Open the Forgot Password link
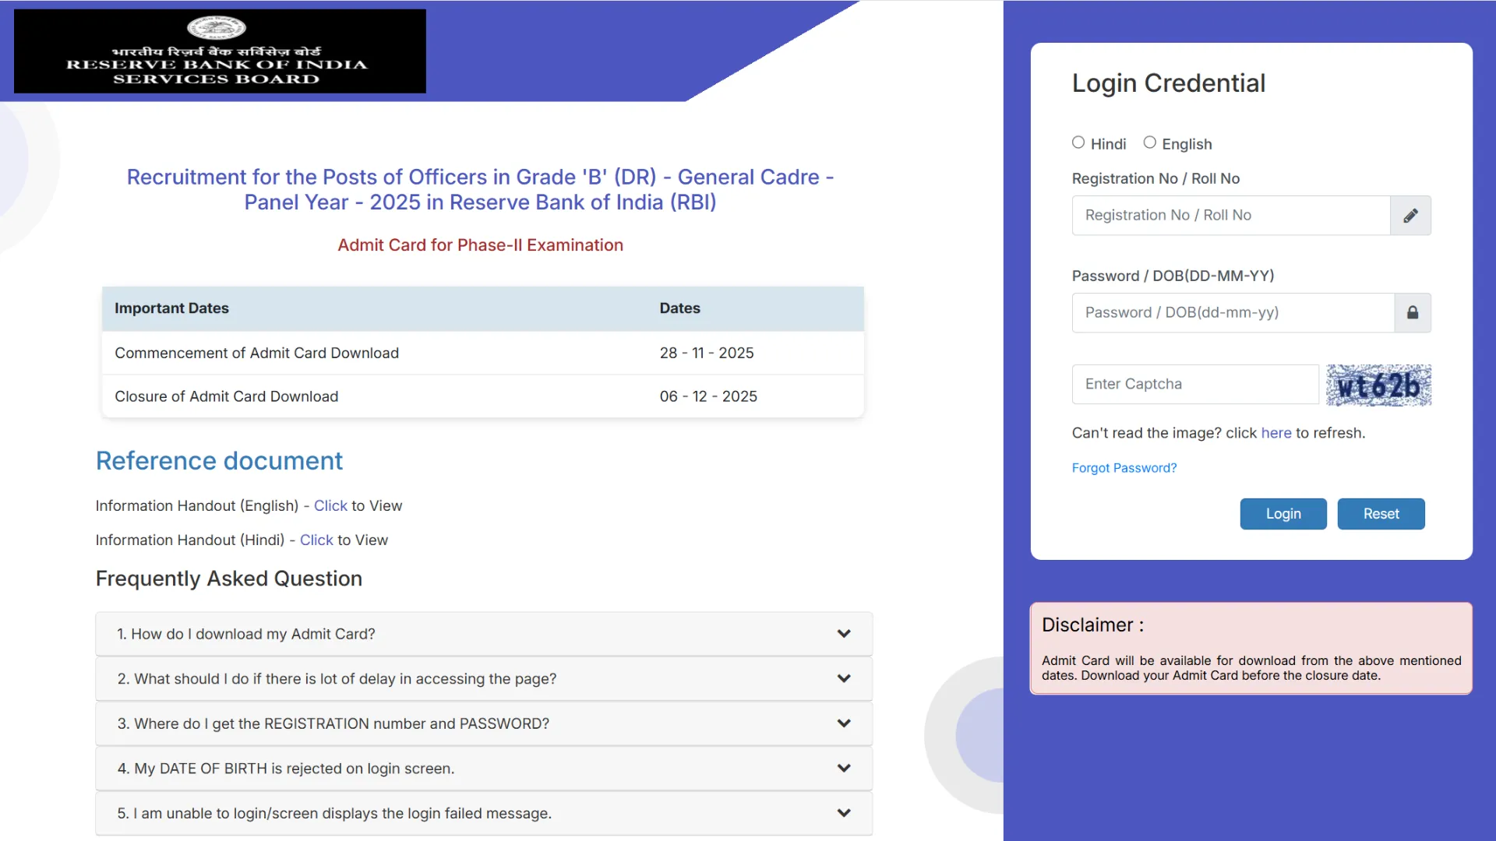 [1124, 467]
